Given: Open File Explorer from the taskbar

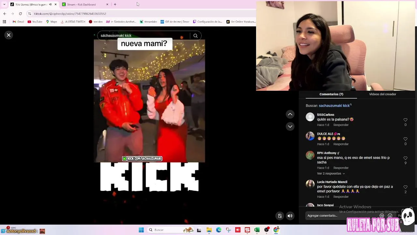Looking at the screenshot, I should tap(209, 230).
